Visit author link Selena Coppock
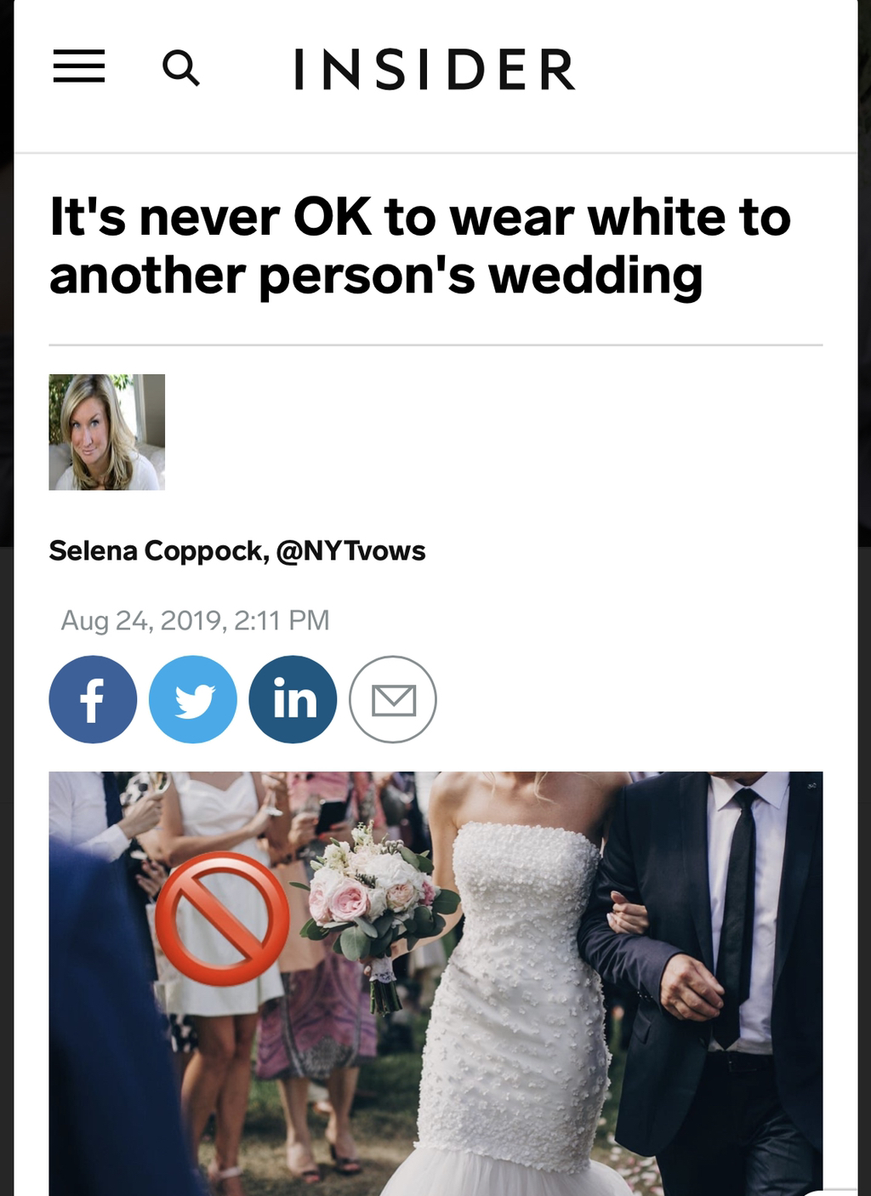871x1196 pixels. (155, 550)
